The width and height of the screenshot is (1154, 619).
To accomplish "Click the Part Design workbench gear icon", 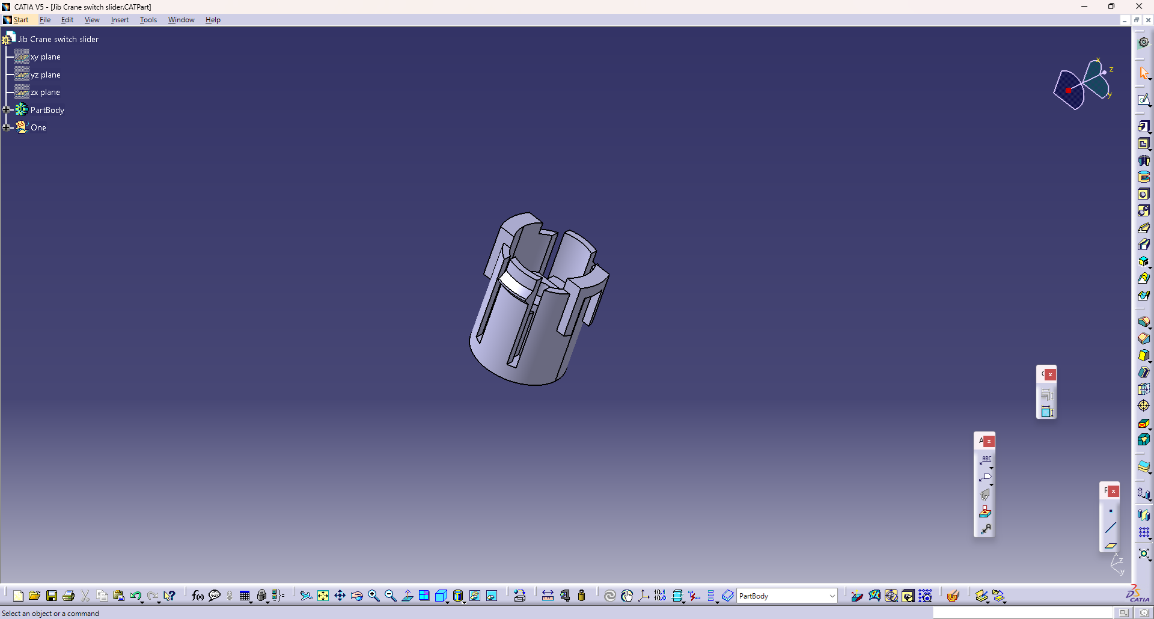I will coord(1143,42).
